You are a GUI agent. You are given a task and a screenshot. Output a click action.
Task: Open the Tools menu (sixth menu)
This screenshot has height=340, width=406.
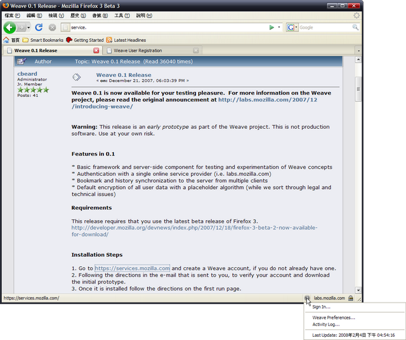pyautogui.click(x=122, y=15)
